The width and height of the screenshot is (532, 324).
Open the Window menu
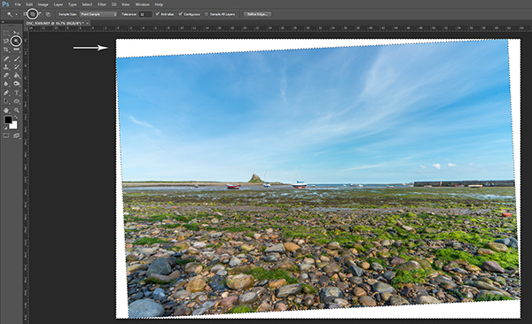tap(142, 4)
